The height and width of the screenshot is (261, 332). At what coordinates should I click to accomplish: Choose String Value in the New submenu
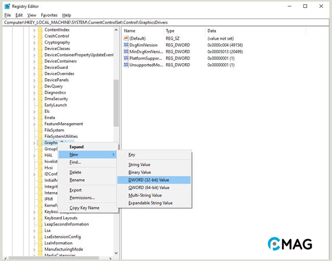point(154,164)
